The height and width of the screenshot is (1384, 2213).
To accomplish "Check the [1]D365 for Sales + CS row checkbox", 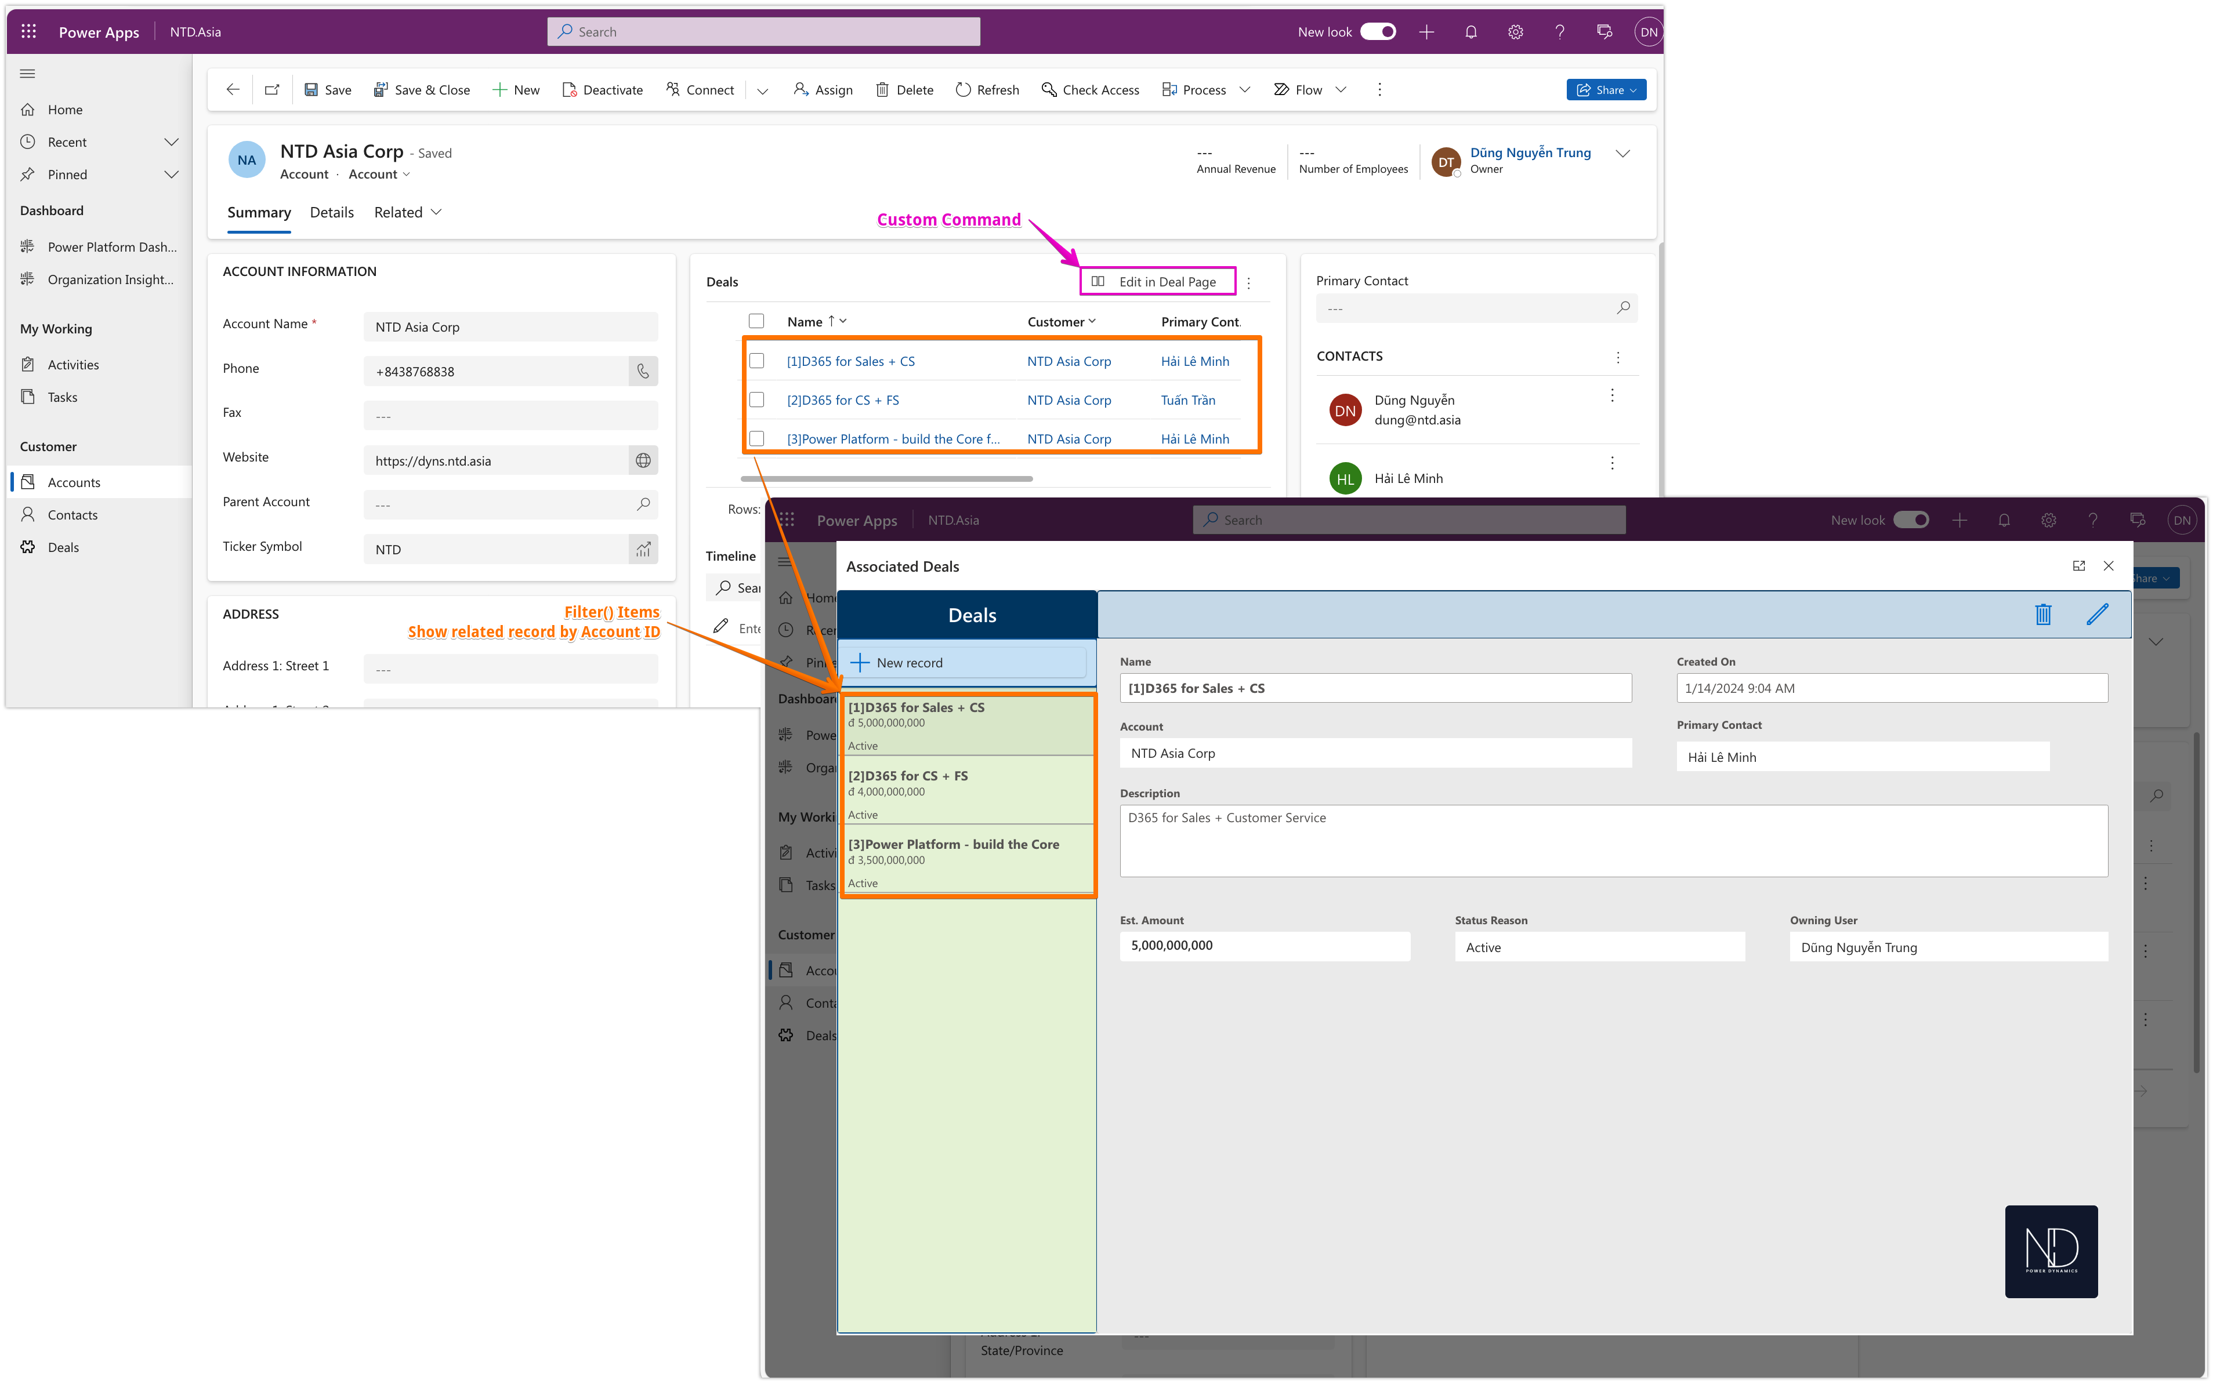I will 756,361.
